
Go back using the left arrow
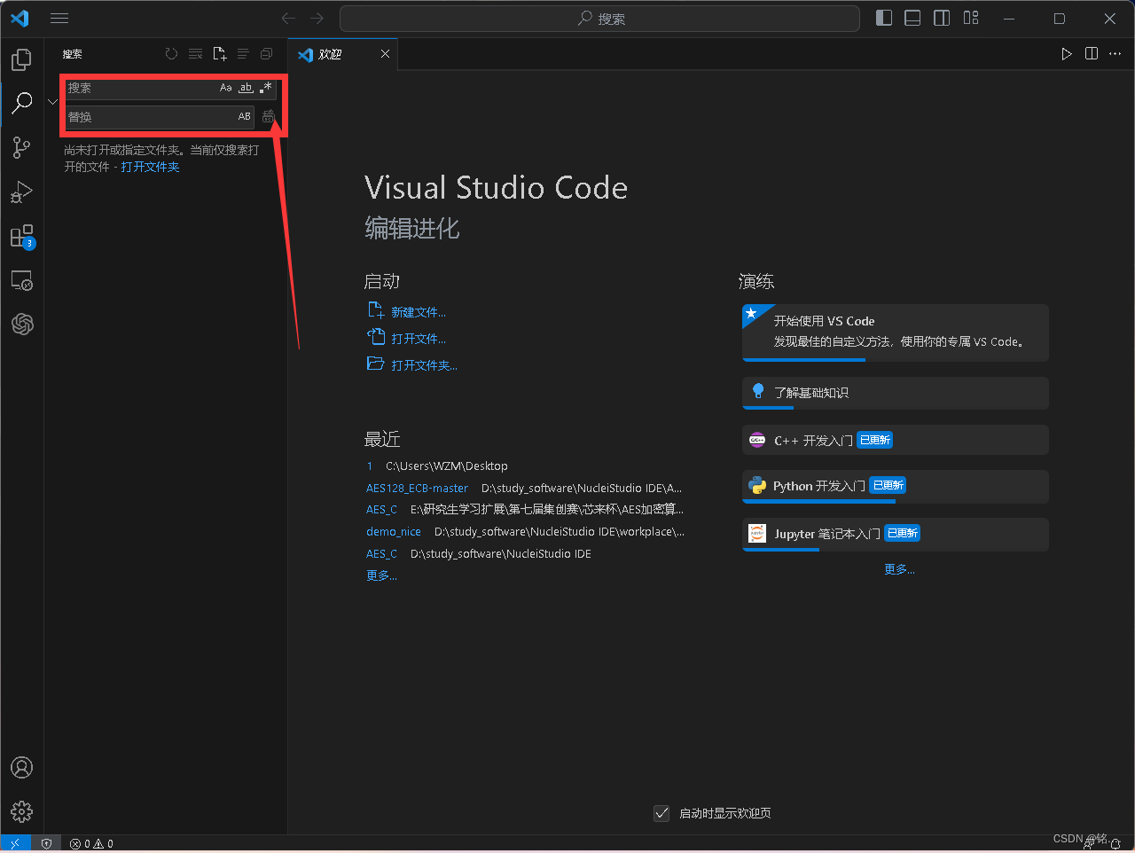pos(288,19)
